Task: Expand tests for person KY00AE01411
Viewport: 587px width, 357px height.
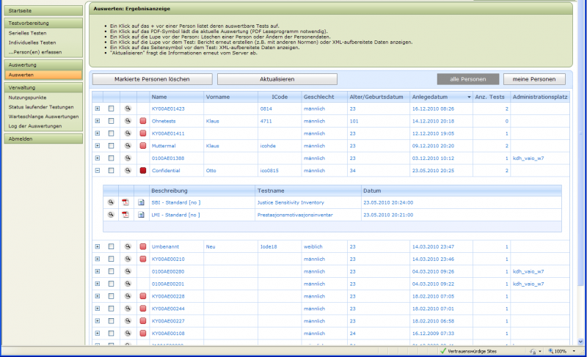Action: click(97, 133)
